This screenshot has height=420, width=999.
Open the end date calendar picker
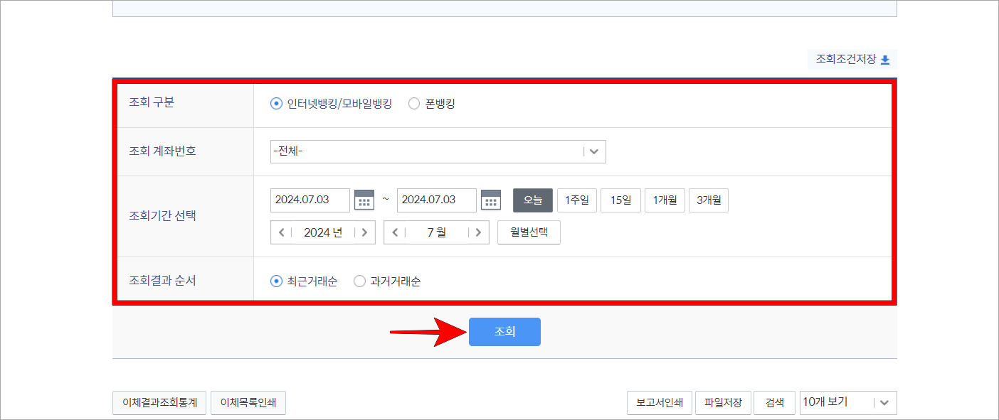pyautogui.click(x=491, y=200)
